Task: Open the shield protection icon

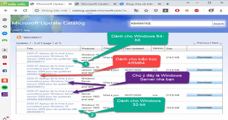Action: [x=156, y=10]
